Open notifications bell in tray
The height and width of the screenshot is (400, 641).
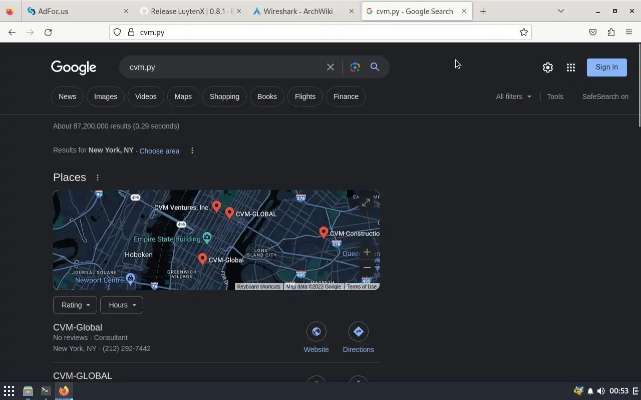click(x=590, y=391)
